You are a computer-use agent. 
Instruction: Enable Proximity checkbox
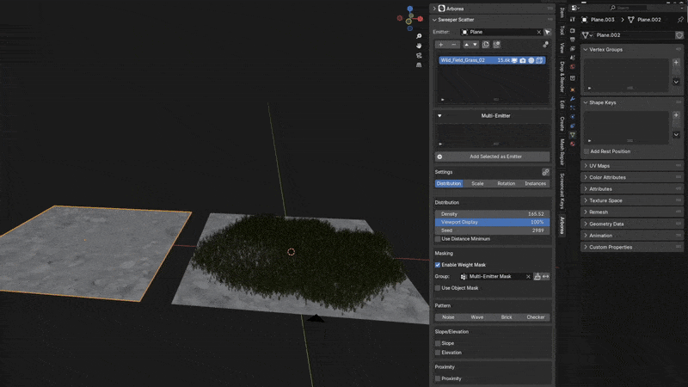tap(438, 378)
